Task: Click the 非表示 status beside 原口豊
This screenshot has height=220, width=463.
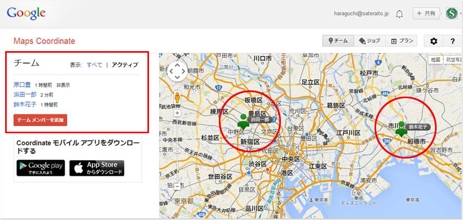Action: tap(63, 85)
